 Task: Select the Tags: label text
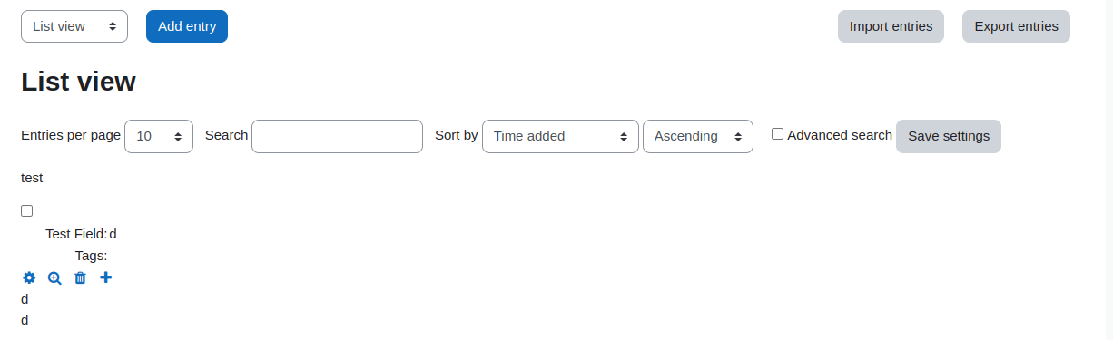pos(91,256)
